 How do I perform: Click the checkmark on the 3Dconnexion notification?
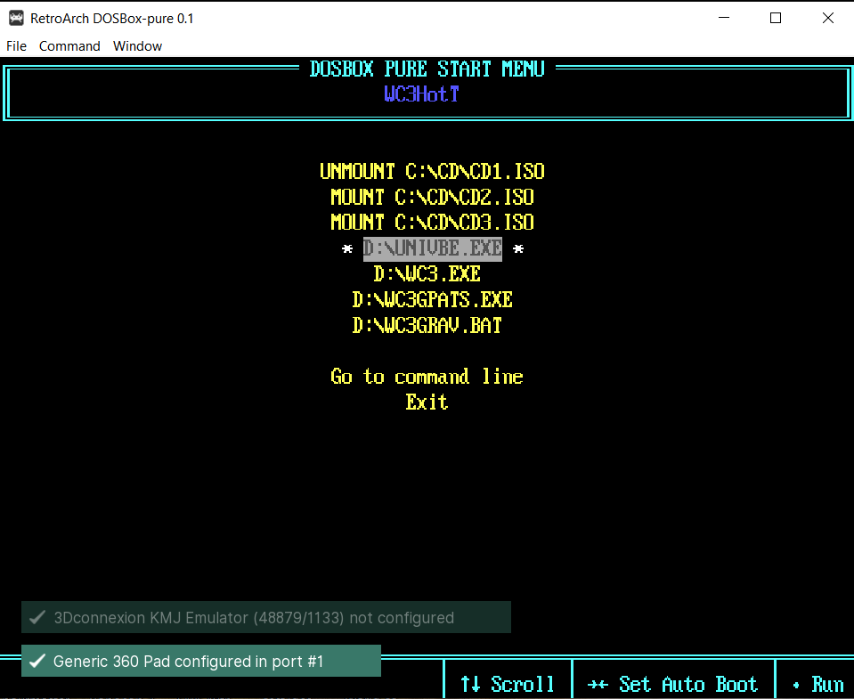37,617
